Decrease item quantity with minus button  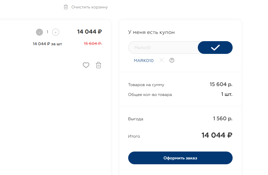(x=39, y=32)
